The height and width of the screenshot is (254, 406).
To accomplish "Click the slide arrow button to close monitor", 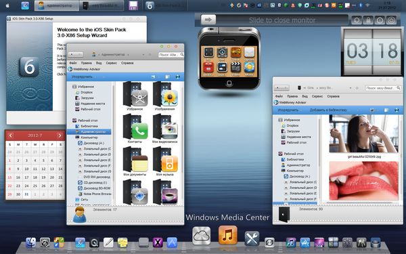I will (x=208, y=20).
